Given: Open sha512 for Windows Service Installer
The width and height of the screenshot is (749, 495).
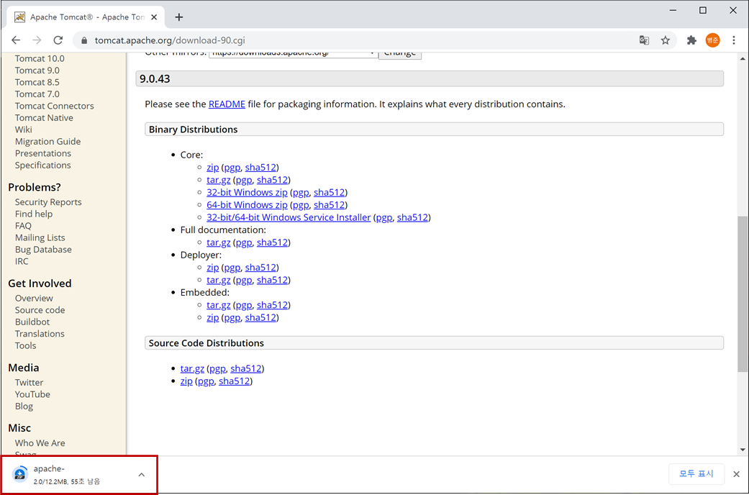Looking at the screenshot, I should tap(412, 217).
